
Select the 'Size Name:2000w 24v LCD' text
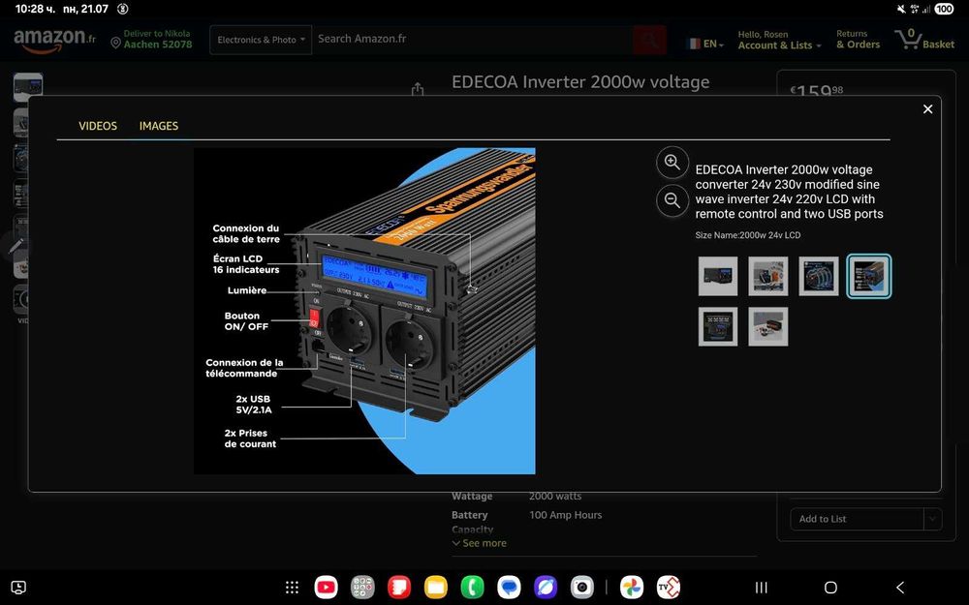(748, 235)
